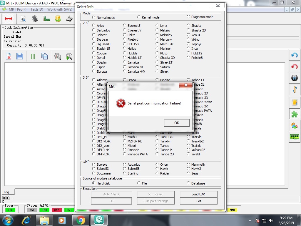This screenshot has height=226, width=301.
Task: Switch to the Log tab
Action: tap(6, 192)
